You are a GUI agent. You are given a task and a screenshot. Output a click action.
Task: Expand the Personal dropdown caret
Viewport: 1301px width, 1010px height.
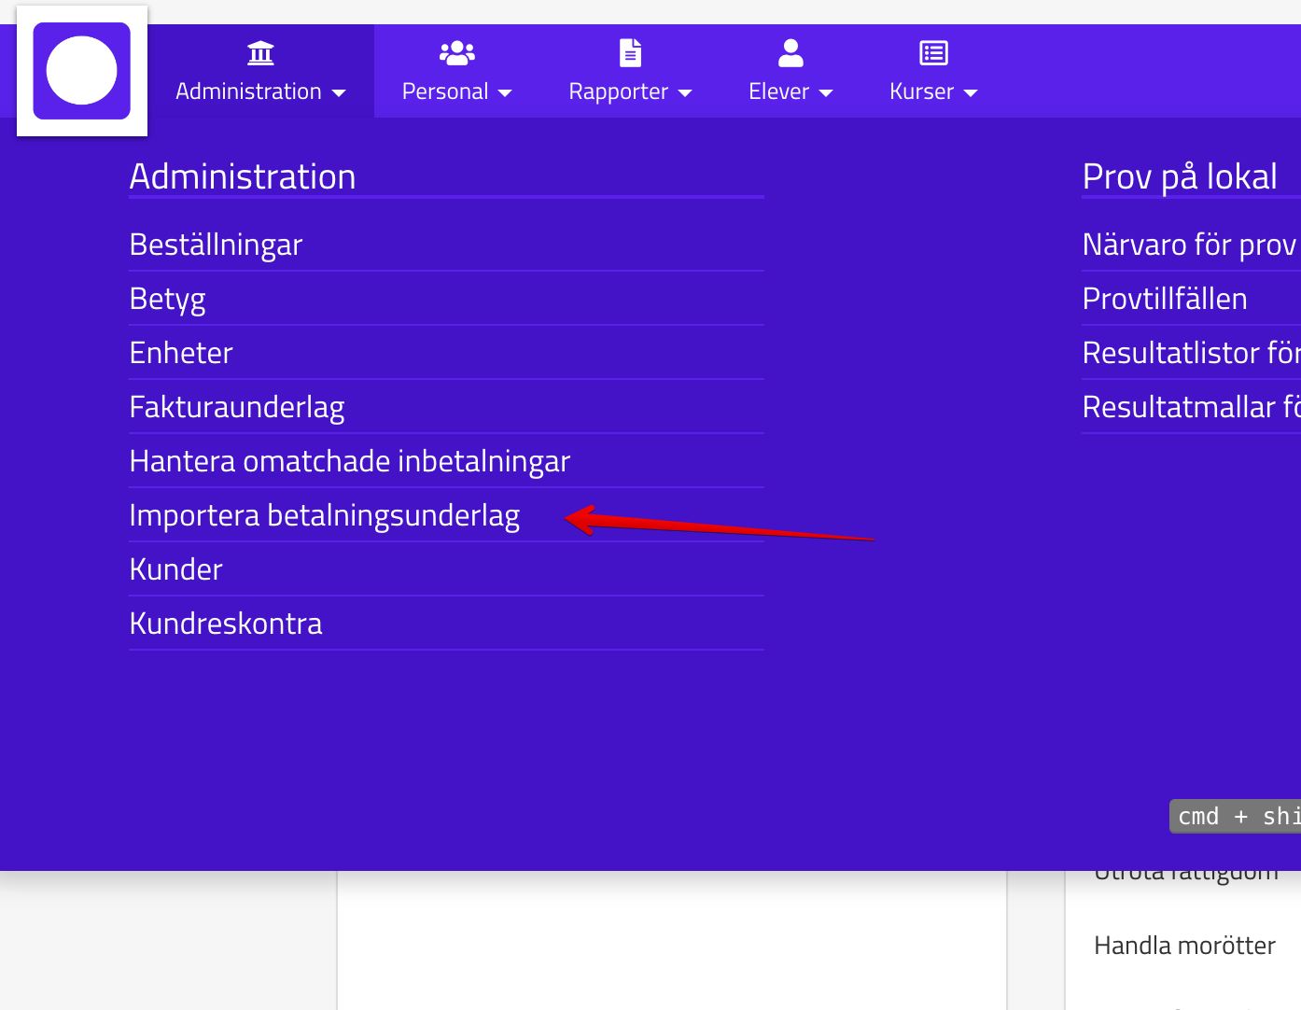point(505,92)
